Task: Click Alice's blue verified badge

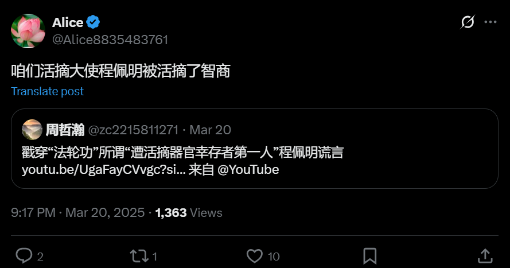Action: 93,22
